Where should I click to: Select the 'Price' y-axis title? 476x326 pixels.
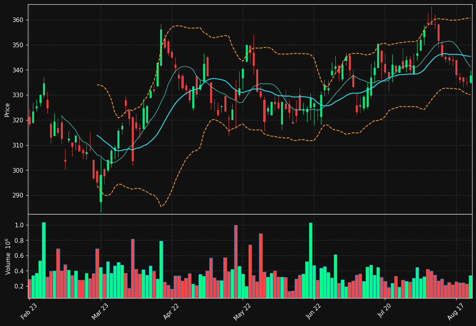(x=7, y=110)
